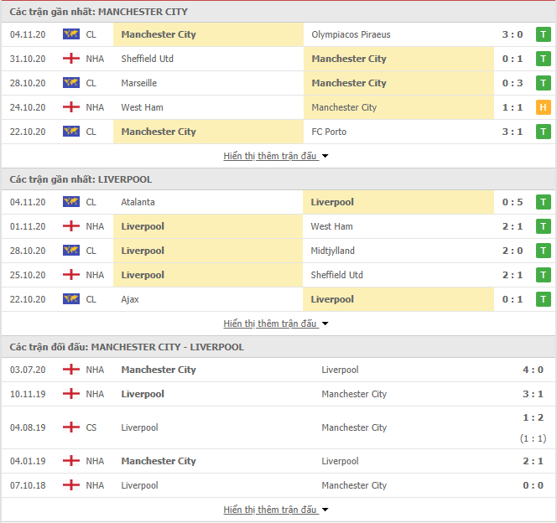This screenshot has height=523, width=557.
Task: Select the Midtjylland team name
Action: point(332,251)
